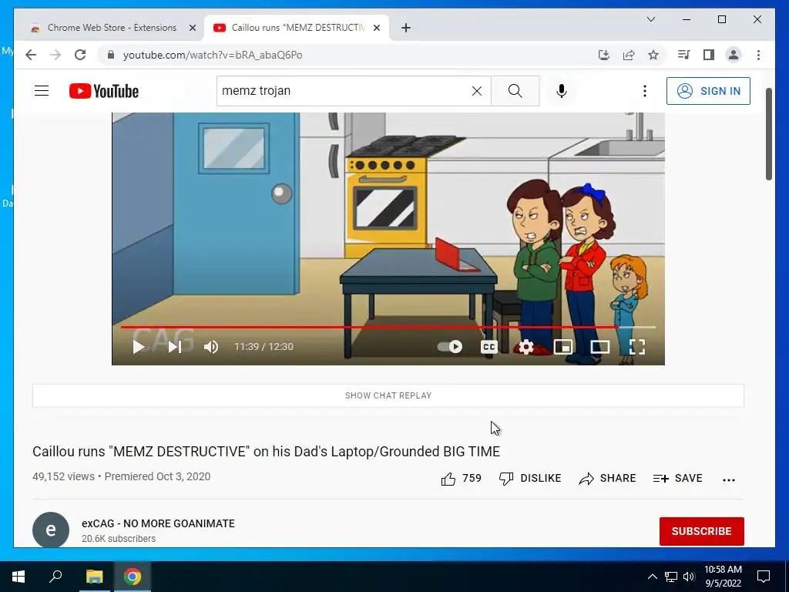Screen dimensions: 789x592
Task: Seek on the red video progress bar
Action: tap(388, 327)
